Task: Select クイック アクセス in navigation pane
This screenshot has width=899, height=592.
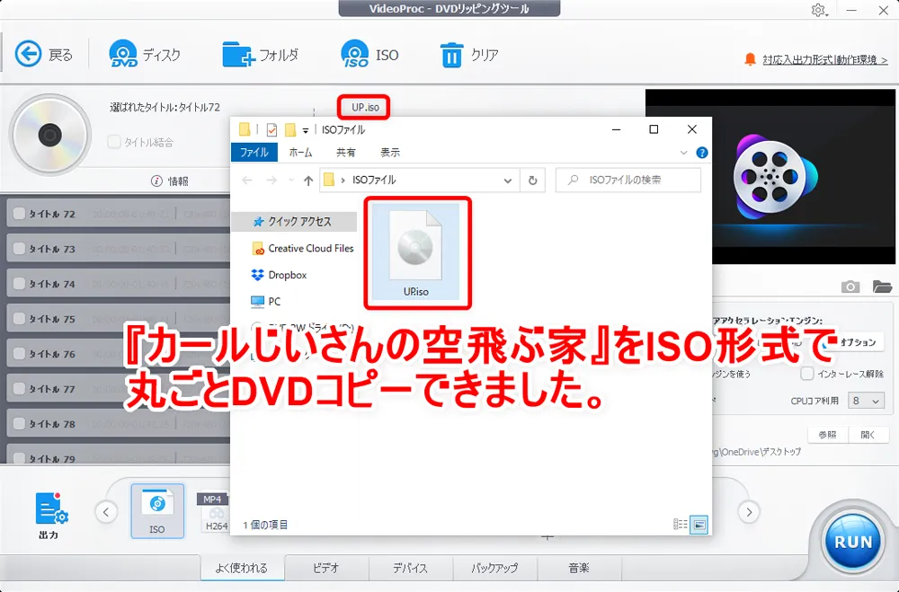Action: click(294, 221)
